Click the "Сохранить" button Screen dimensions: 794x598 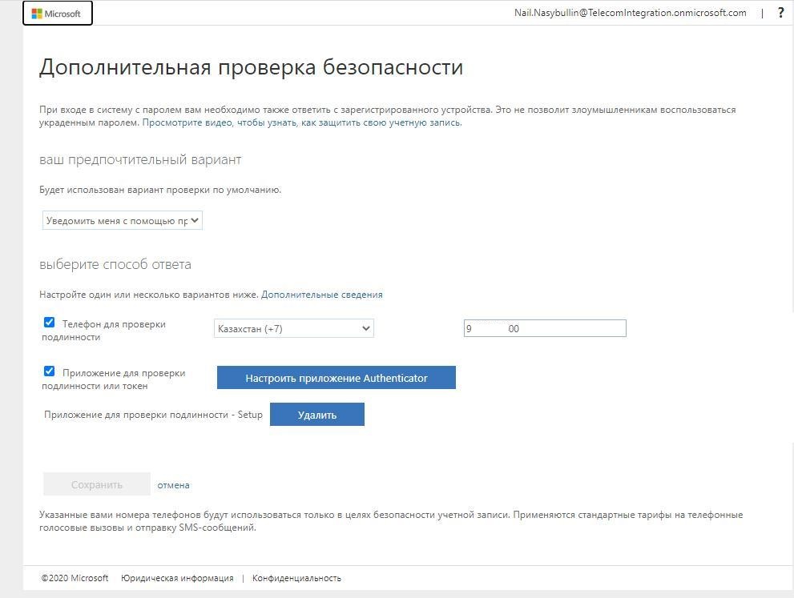97,484
